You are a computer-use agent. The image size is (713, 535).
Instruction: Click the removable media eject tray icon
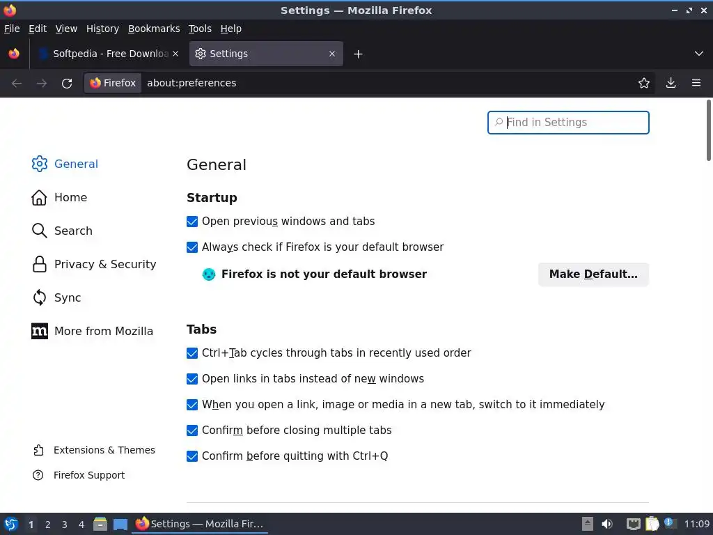tap(588, 524)
